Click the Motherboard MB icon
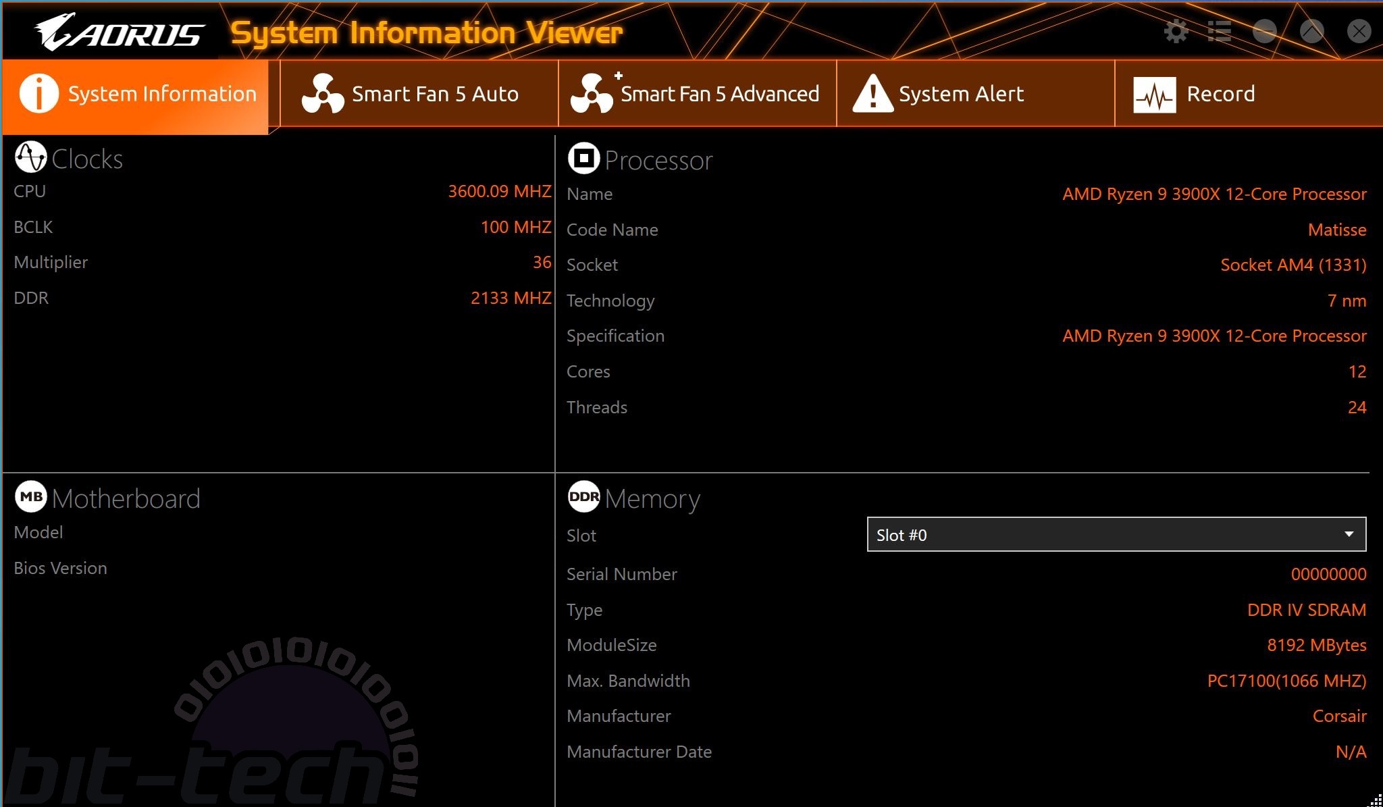 pyautogui.click(x=30, y=497)
